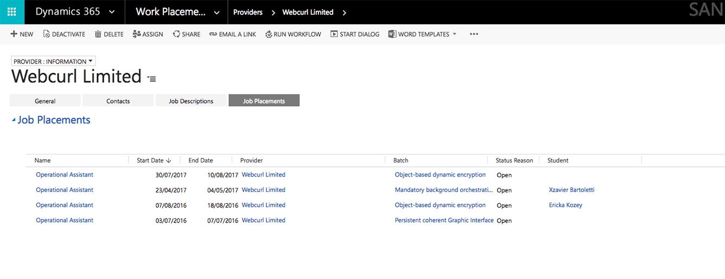This screenshot has width=725, height=279.
Task: Collapse the Job Placements section
Action: (14, 120)
